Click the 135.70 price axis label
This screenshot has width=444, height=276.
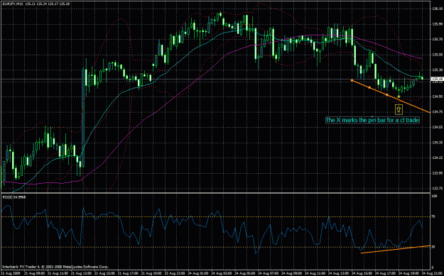(438, 39)
